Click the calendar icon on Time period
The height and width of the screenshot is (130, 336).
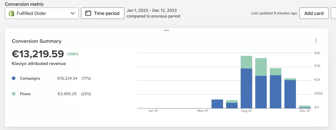point(88,13)
